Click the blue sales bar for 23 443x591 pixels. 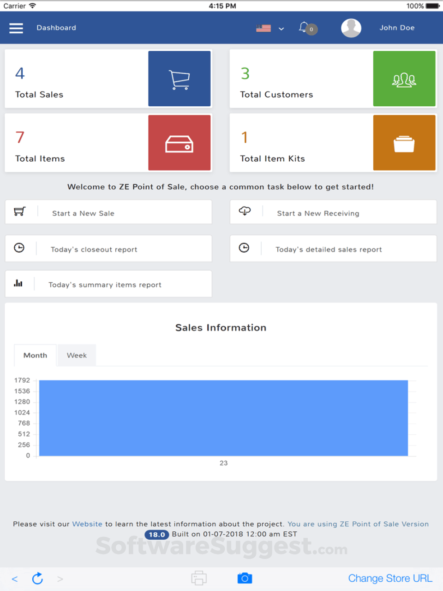[x=223, y=418]
